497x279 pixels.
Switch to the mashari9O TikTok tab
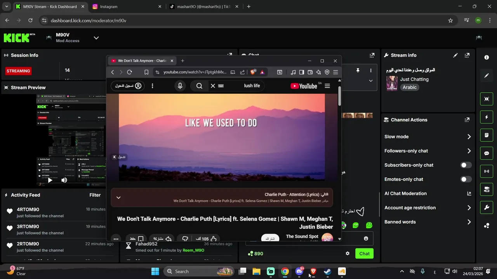204,7
